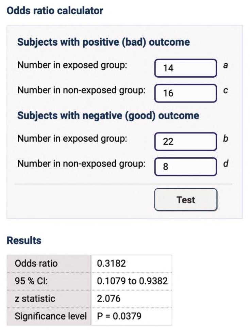251x330 pixels.
Task: Click the 'Significance level' row label
Action: 51,316
